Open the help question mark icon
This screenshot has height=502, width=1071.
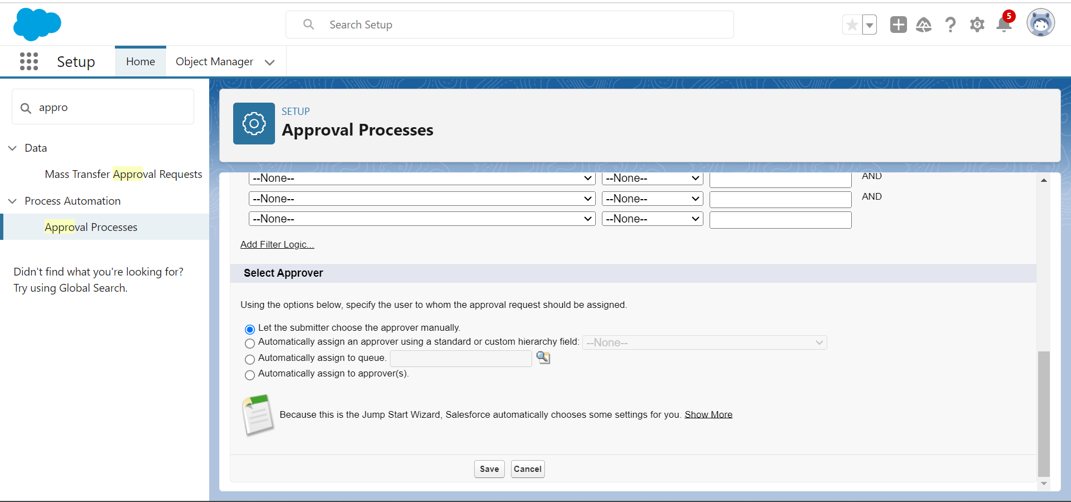click(x=951, y=25)
